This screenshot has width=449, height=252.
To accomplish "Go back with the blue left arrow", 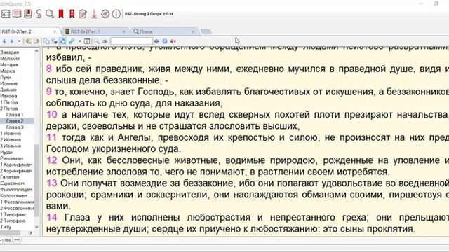I will (x=4, y=41).
